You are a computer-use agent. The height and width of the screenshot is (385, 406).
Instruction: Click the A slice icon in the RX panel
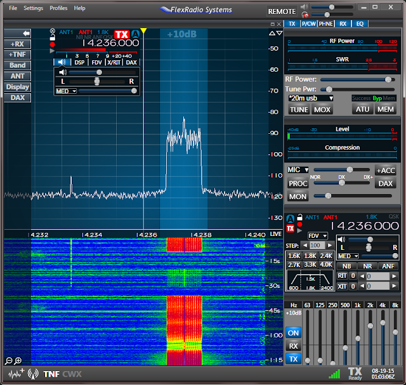(x=291, y=219)
